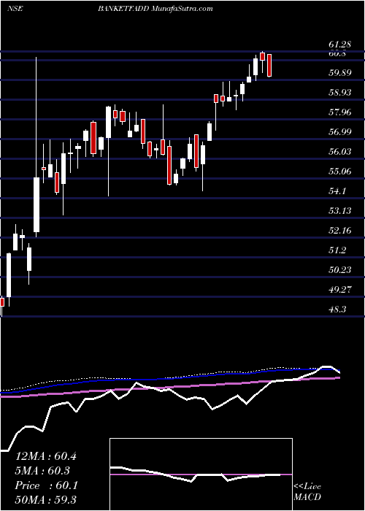Click the 49.27 price axis label
Image resolution: width=365 pixels, height=511 pixels.
[x=340, y=289]
